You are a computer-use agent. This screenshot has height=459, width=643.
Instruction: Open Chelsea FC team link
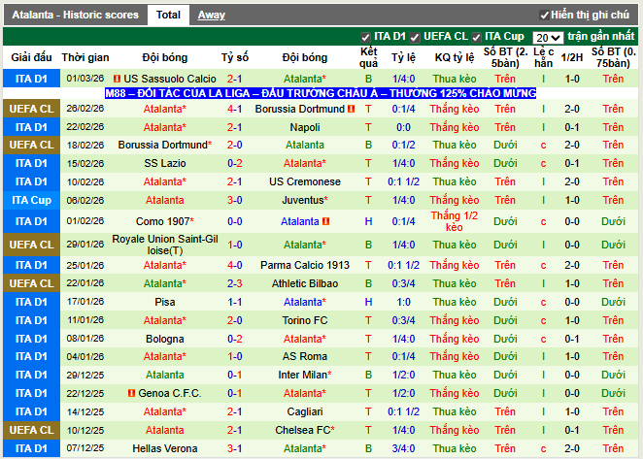(x=303, y=430)
